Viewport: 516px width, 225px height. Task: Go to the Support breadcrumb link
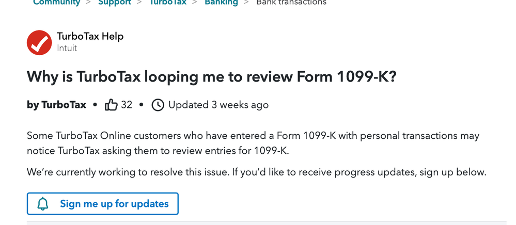pos(115,2)
